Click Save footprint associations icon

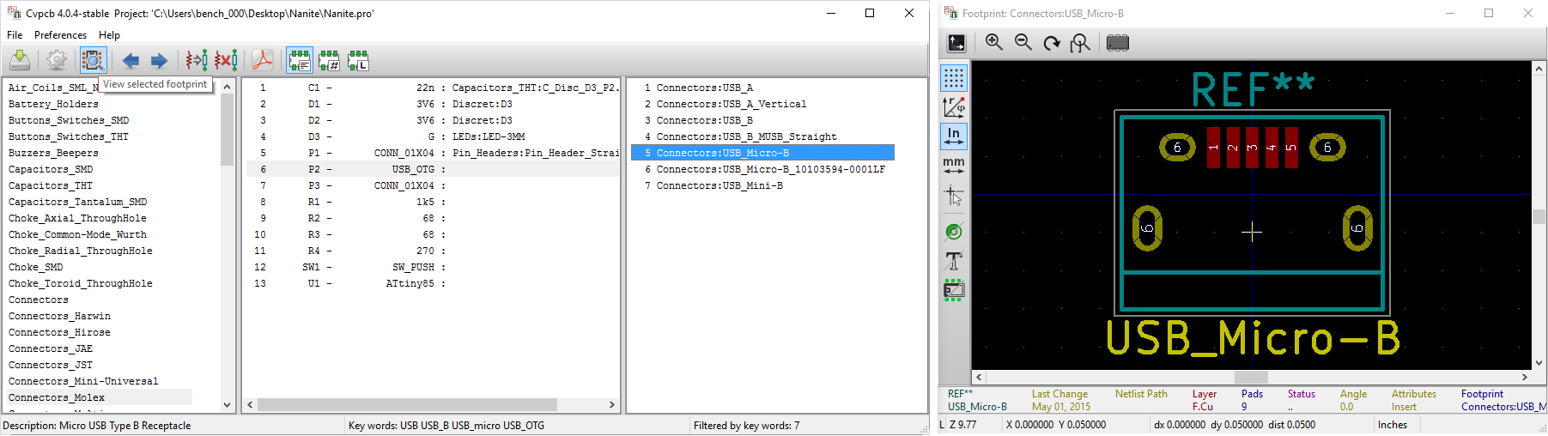tap(20, 60)
